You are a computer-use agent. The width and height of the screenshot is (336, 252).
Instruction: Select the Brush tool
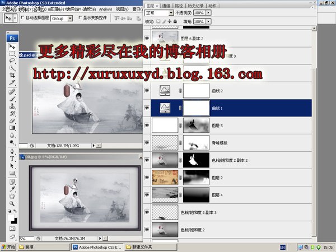(x=12, y=99)
